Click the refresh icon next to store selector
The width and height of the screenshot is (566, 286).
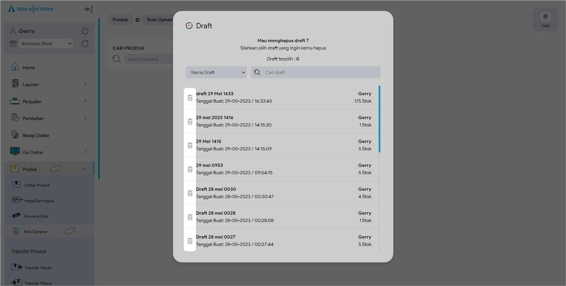(x=85, y=44)
